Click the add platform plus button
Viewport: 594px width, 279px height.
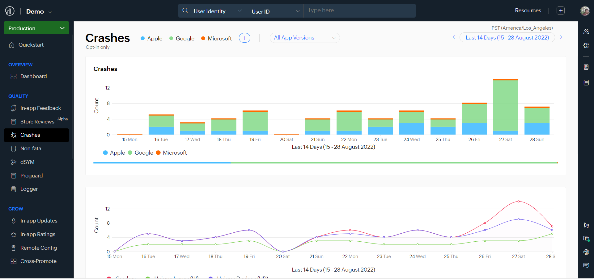point(244,38)
